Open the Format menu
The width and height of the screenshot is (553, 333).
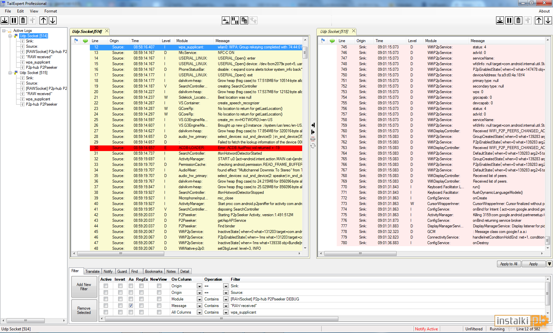(51, 11)
